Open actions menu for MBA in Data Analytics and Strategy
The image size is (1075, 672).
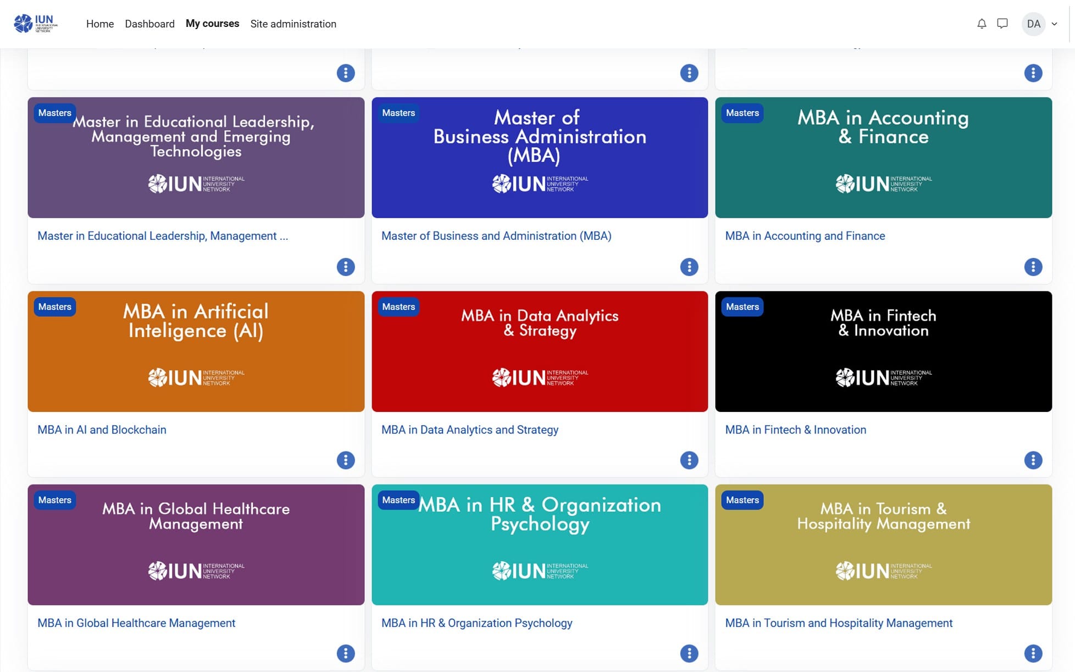(x=689, y=460)
